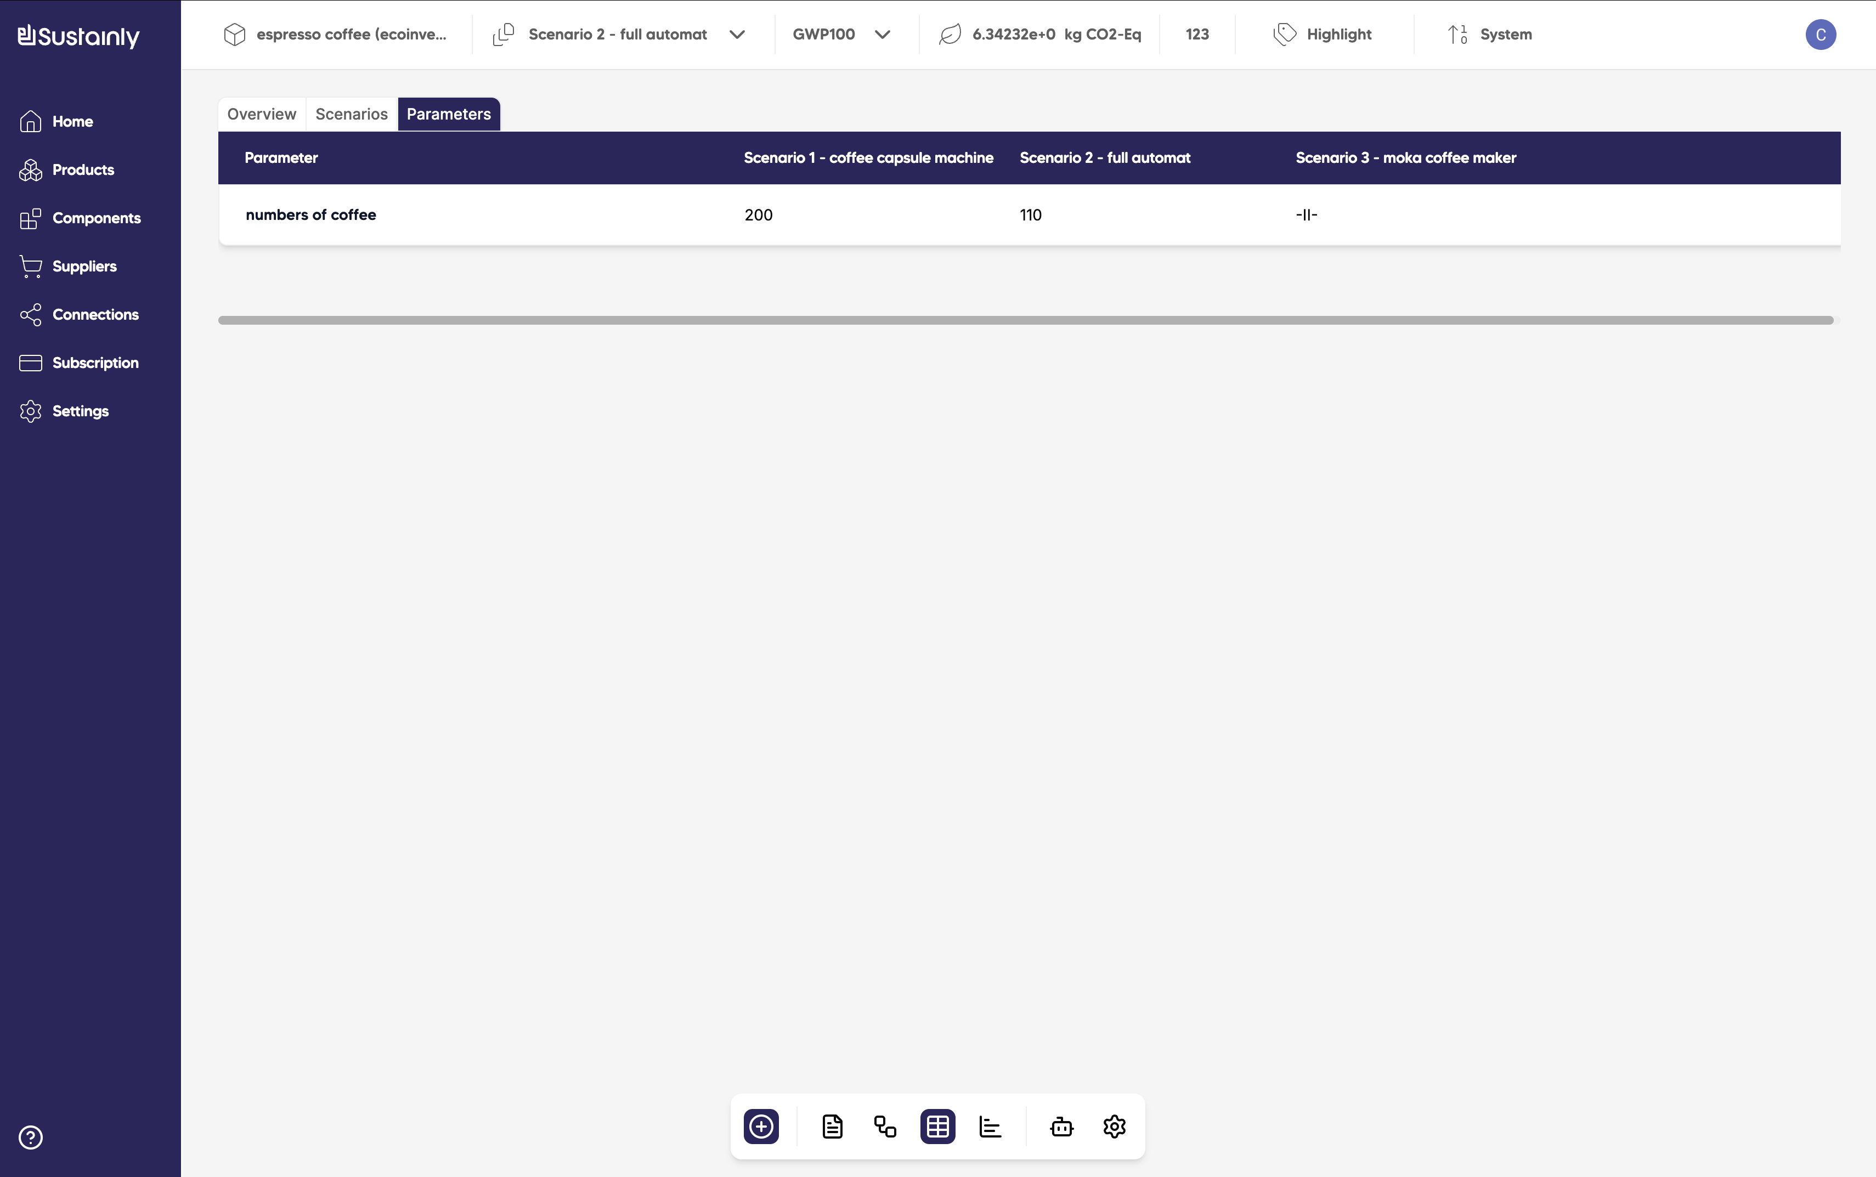Screen dimensions: 1876x1177
Task: Select the table view icon in bottom toolbar
Action: click(x=937, y=1127)
